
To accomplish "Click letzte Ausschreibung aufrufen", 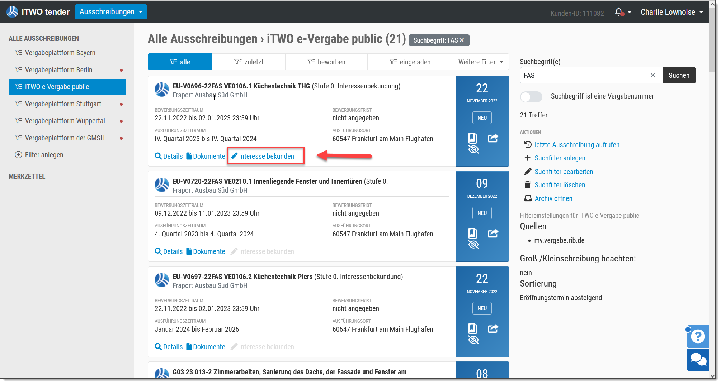I will pyautogui.click(x=577, y=145).
